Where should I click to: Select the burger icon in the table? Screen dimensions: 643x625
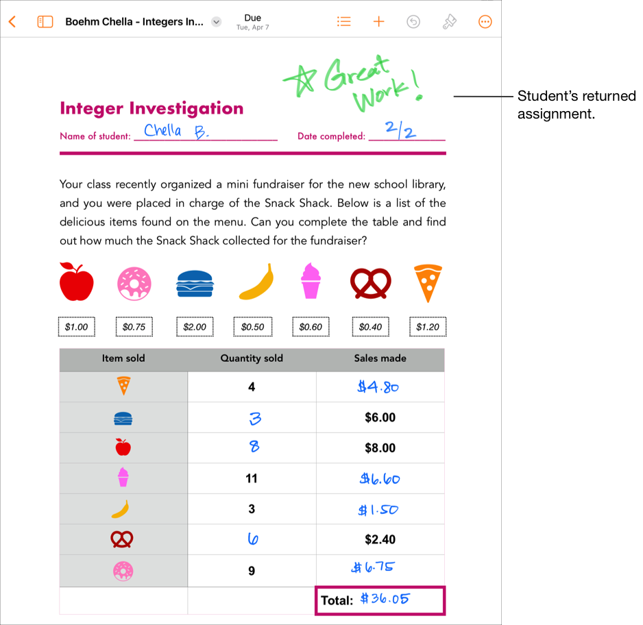pos(123,417)
